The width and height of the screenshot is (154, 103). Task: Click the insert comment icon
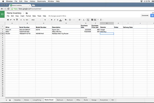click(x=92, y=20)
